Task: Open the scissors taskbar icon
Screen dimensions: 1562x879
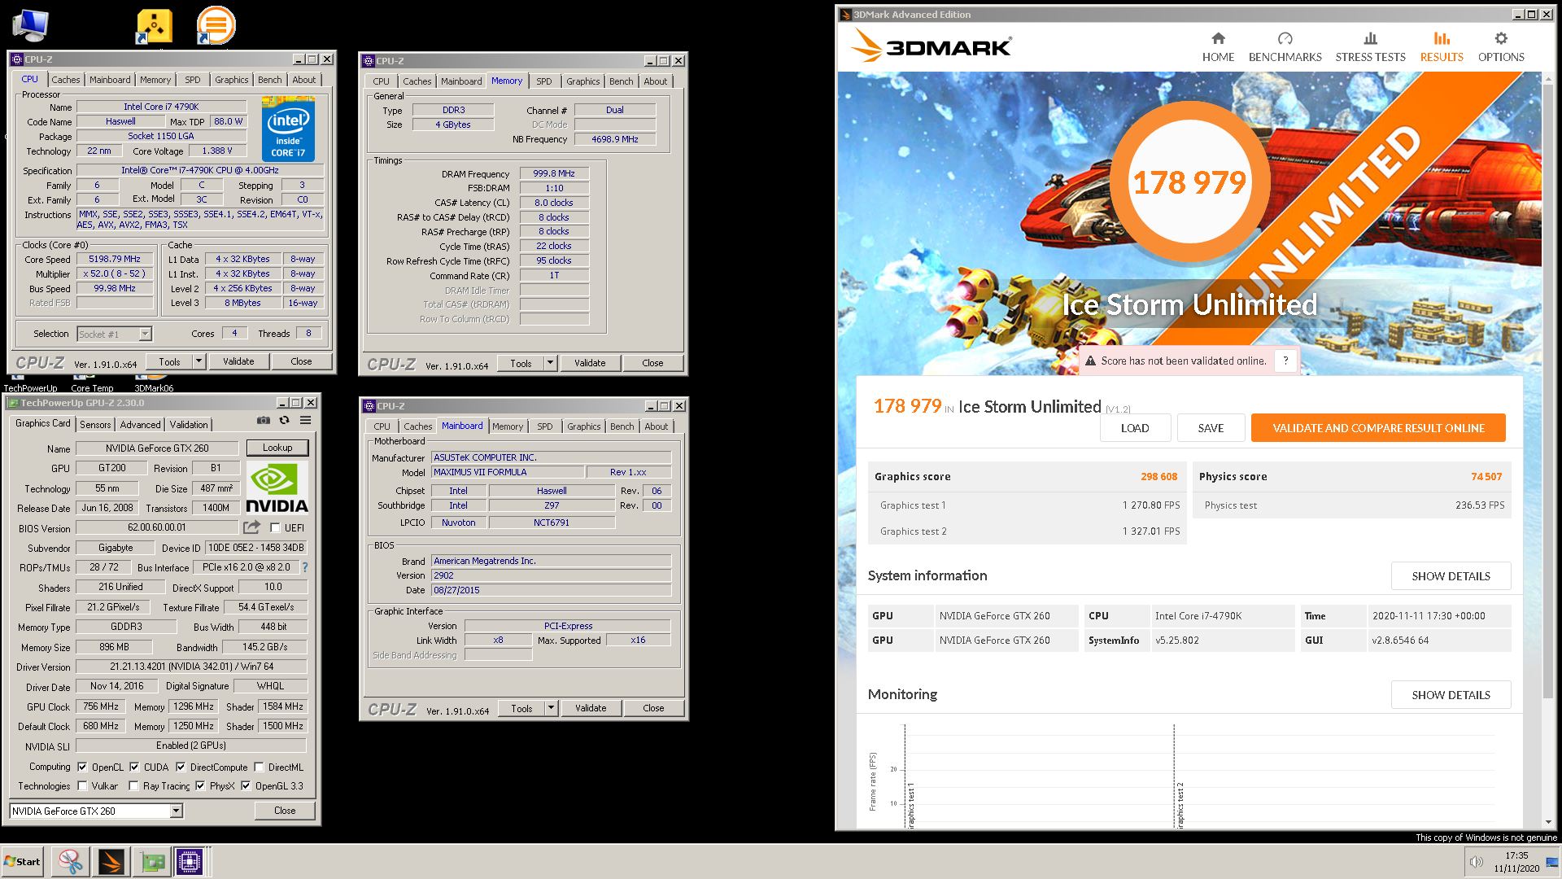Action: pyautogui.click(x=70, y=862)
